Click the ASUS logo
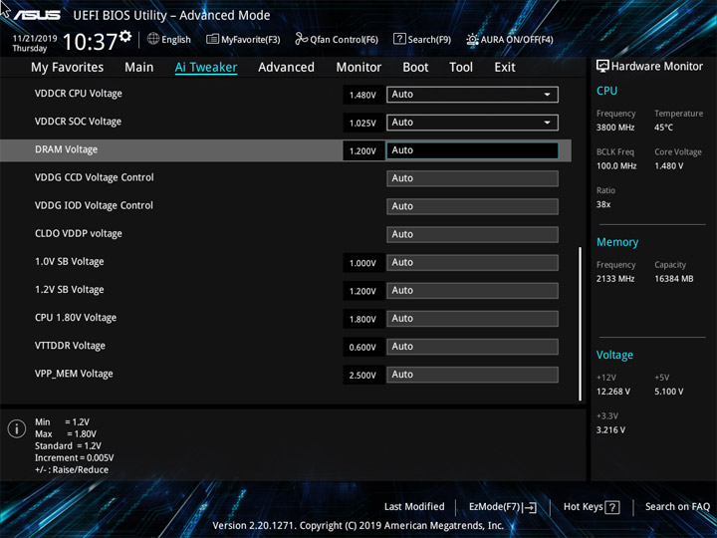 coord(37,15)
